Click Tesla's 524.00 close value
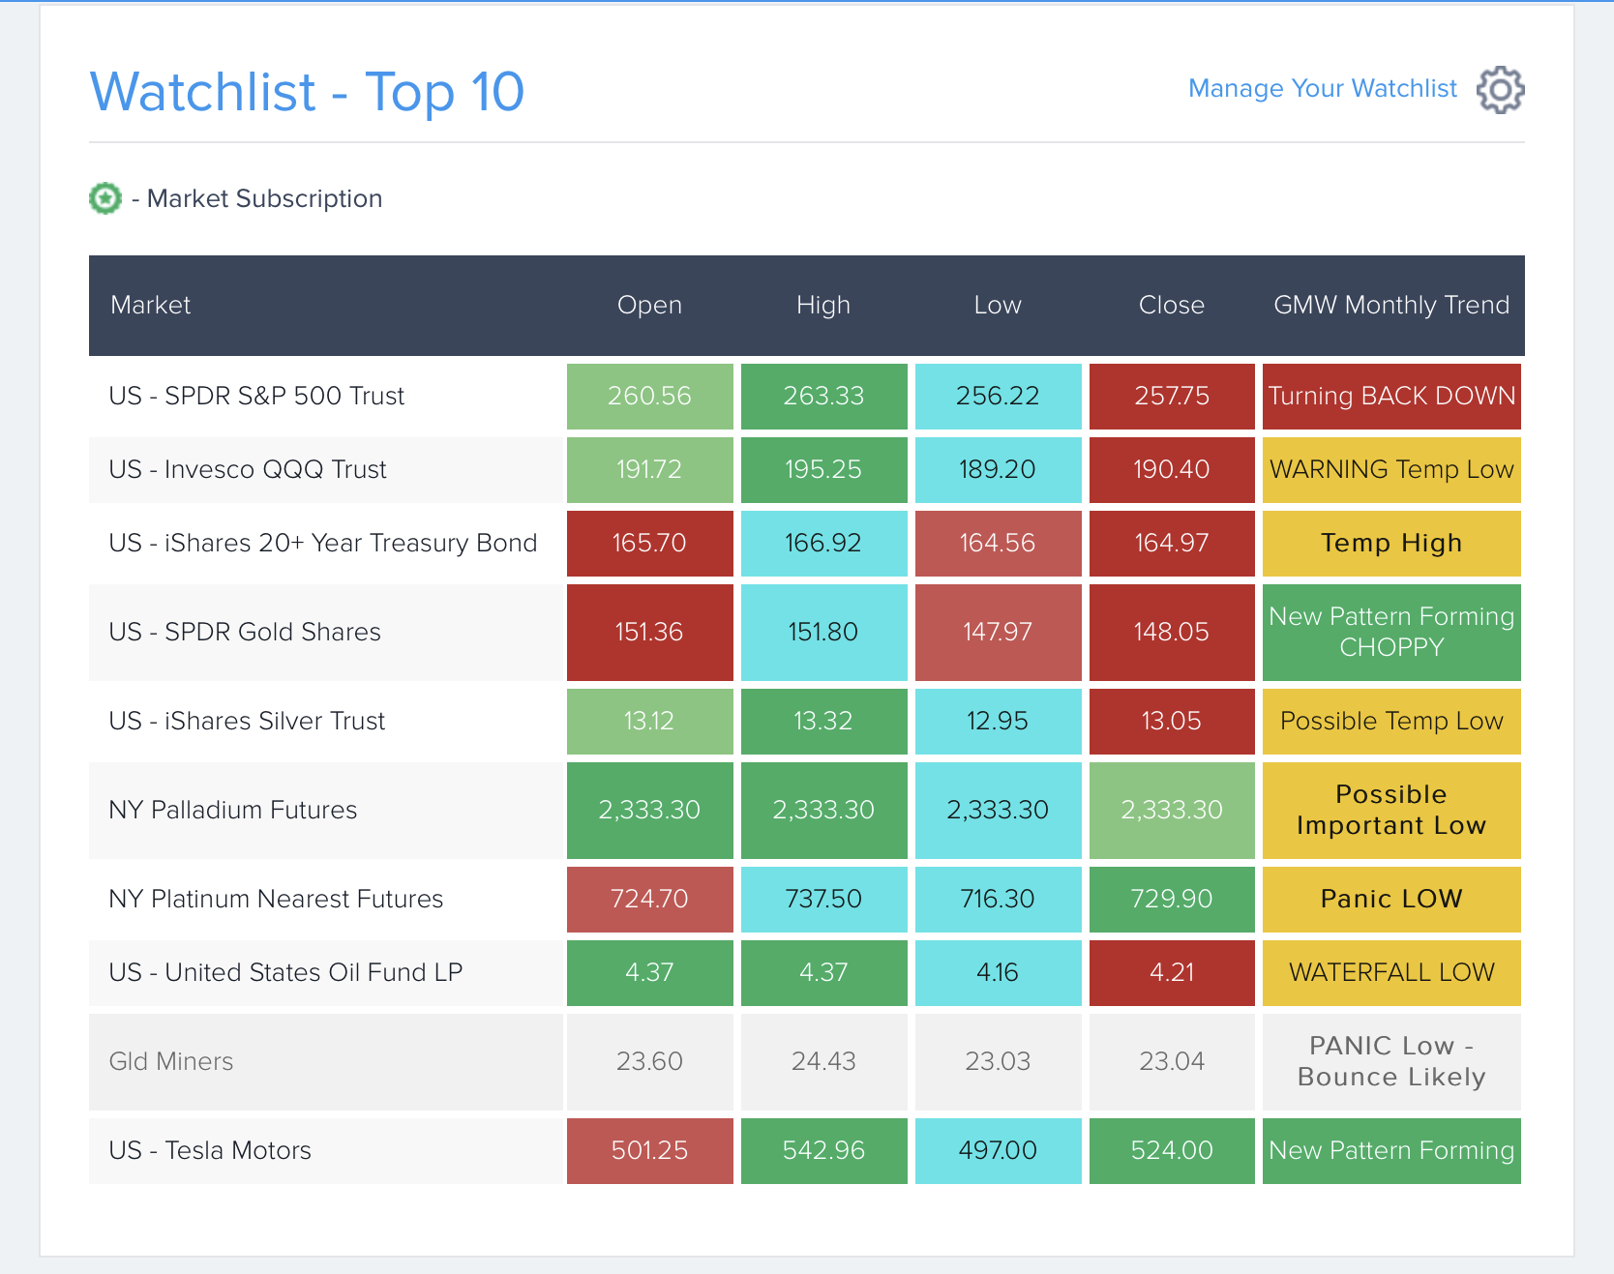This screenshot has width=1614, height=1274. tap(1172, 1151)
